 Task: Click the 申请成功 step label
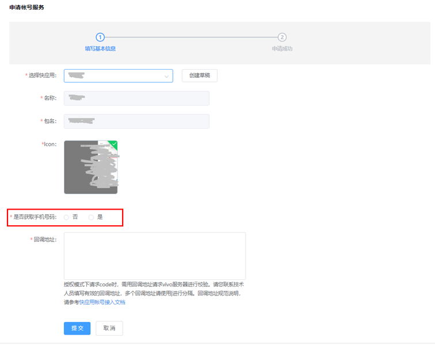[282, 48]
